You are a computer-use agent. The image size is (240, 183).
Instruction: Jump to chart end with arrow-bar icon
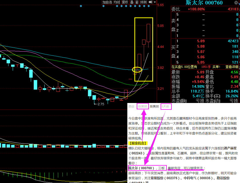(x=150, y=2)
